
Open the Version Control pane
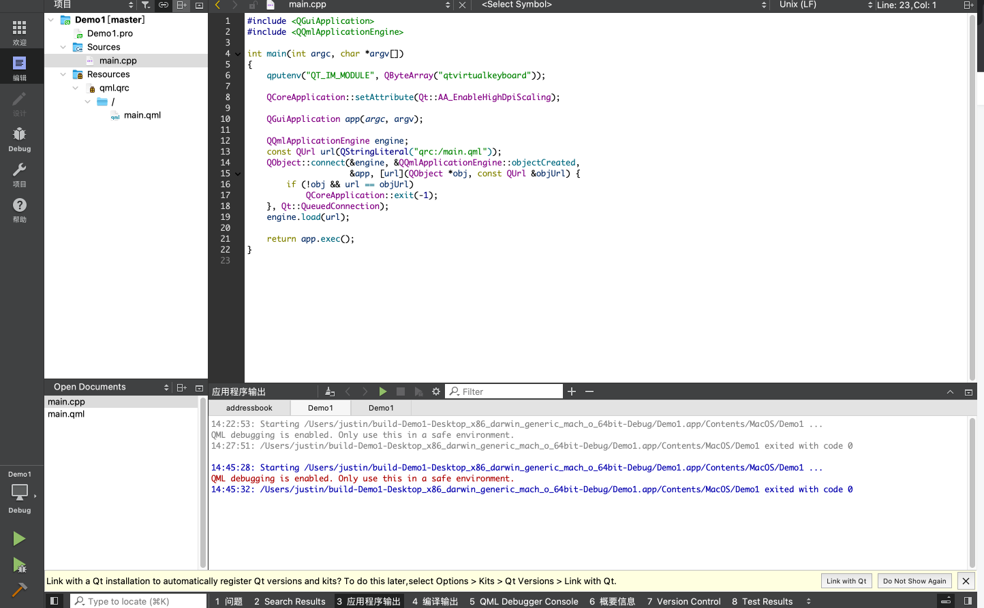[683, 601]
